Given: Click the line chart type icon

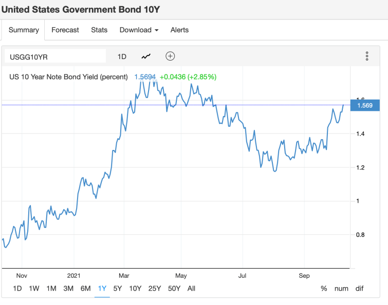Looking at the screenshot, I should pos(146,56).
